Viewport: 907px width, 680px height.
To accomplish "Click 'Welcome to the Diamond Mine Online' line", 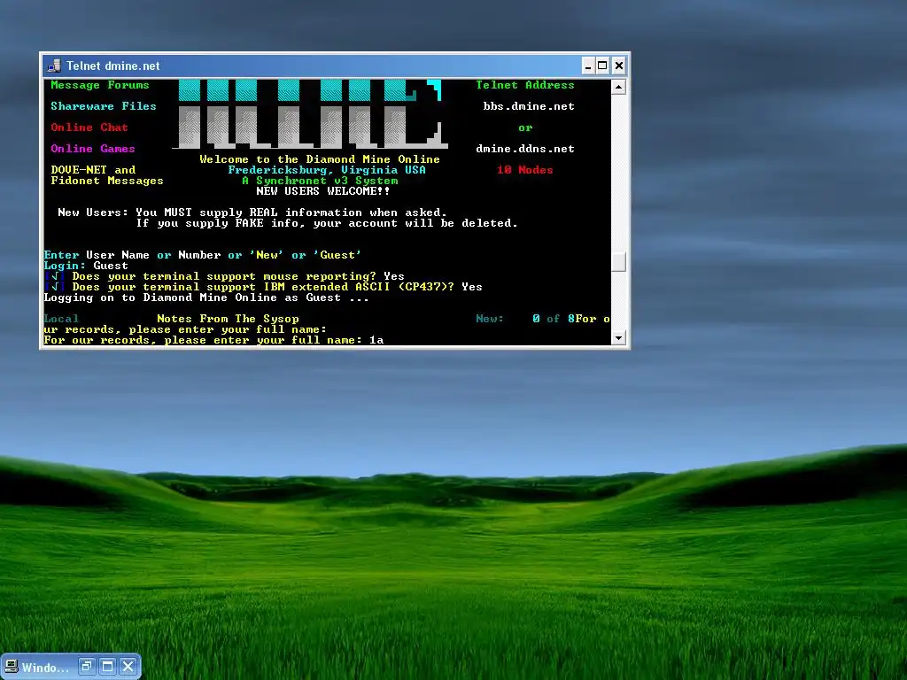I will [x=319, y=159].
